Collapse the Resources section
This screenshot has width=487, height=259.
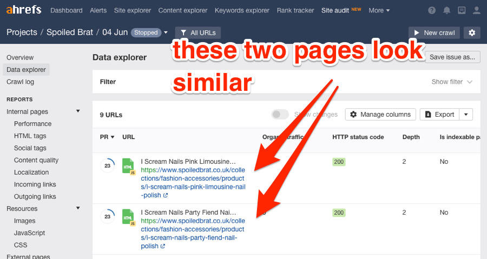tap(78, 208)
